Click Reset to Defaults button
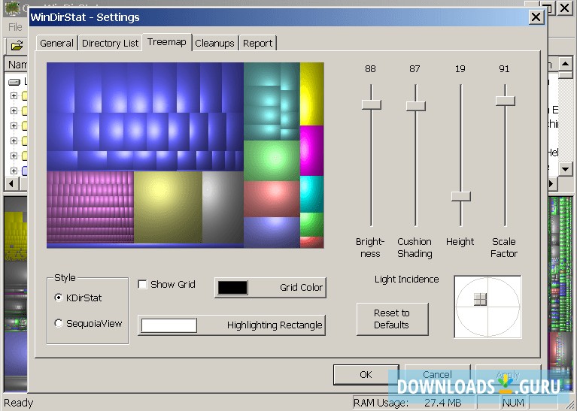 [392, 319]
